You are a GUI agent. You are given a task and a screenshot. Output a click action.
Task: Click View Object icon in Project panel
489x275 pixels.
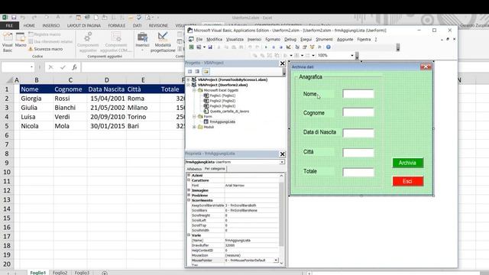[197, 71]
